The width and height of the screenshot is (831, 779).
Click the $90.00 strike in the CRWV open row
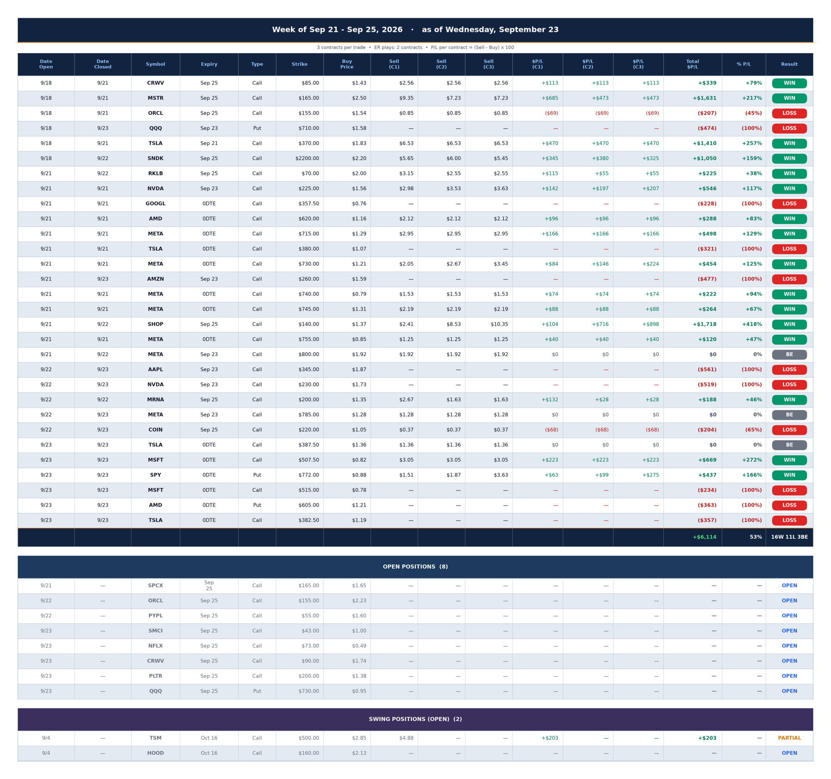tap(311, 661)
